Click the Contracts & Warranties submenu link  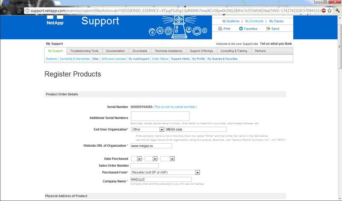coord(74,59)
